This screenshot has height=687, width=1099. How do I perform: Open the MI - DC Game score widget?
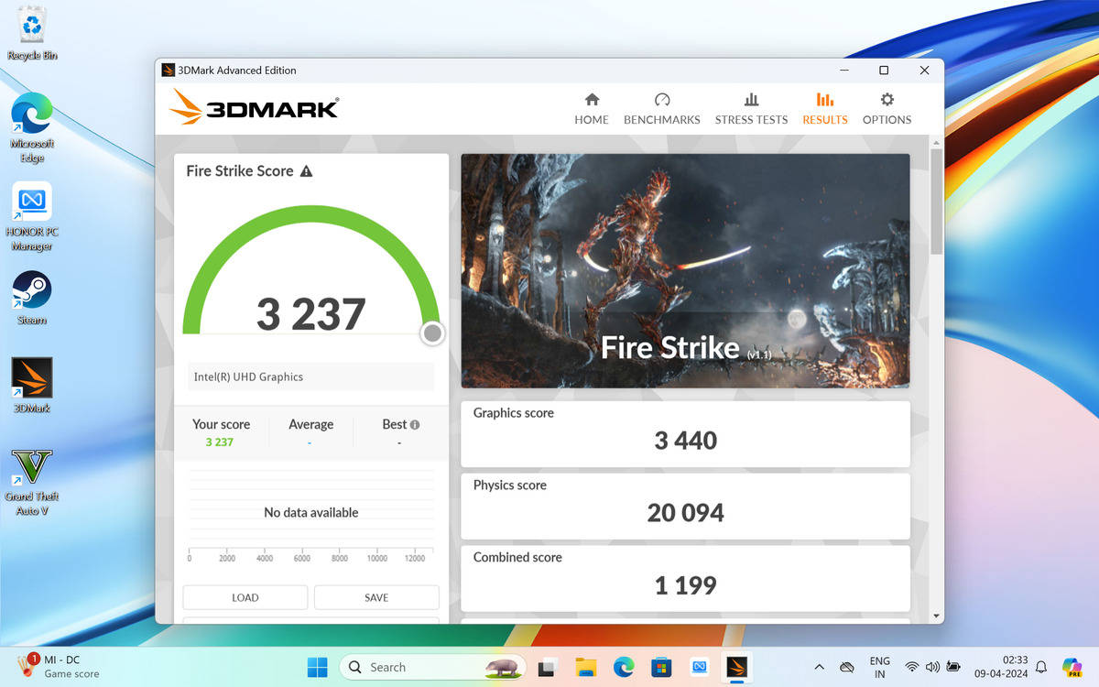59,666
